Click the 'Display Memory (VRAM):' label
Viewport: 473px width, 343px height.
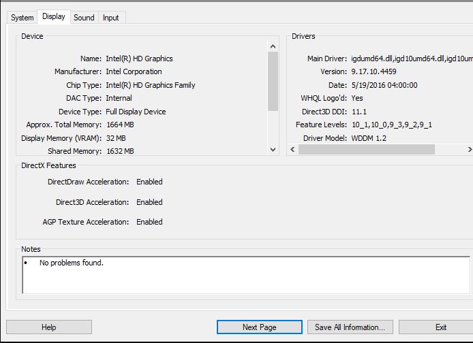(x=61, y=138)
